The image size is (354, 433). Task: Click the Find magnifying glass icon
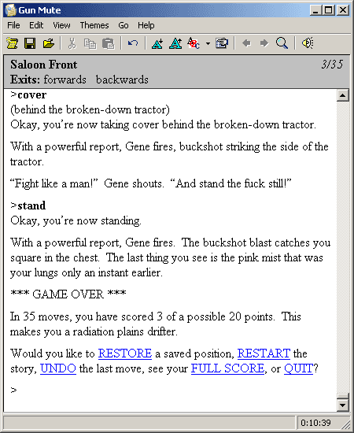[x=282, y=43]
